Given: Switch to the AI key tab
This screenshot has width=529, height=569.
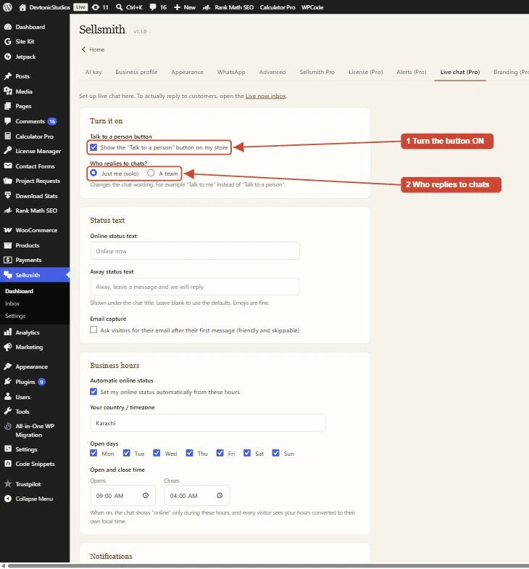Looking at the screenshot, I should click(x=93, y=72).
